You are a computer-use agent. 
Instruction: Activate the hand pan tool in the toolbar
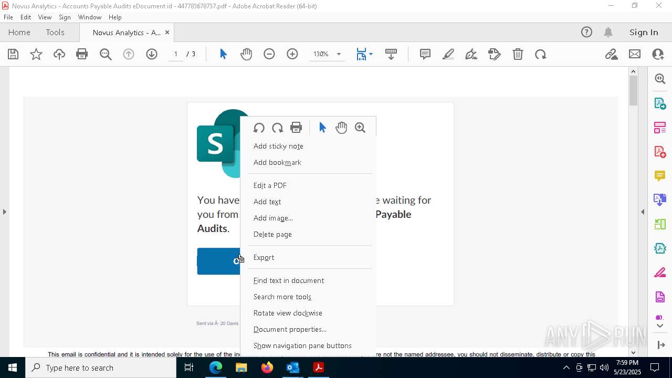(x=246, y=54)
